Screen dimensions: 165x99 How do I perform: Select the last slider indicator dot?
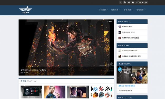[x=112, y=22]
